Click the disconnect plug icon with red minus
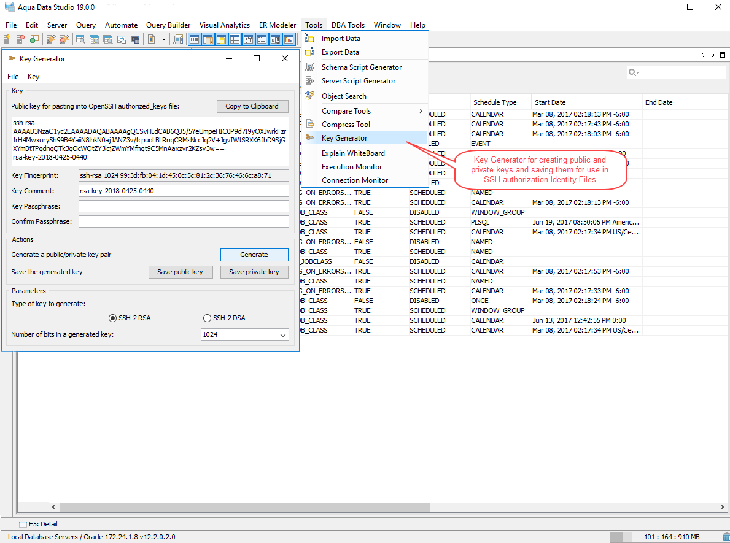 pyautogui.click(x=64, y=39)
